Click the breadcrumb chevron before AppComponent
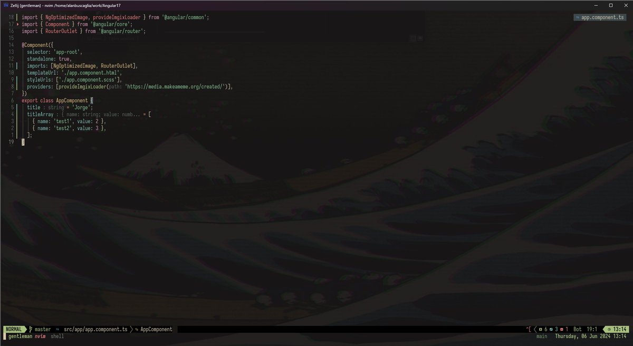Viewport: 633px width, 346px height. point(131,329)
